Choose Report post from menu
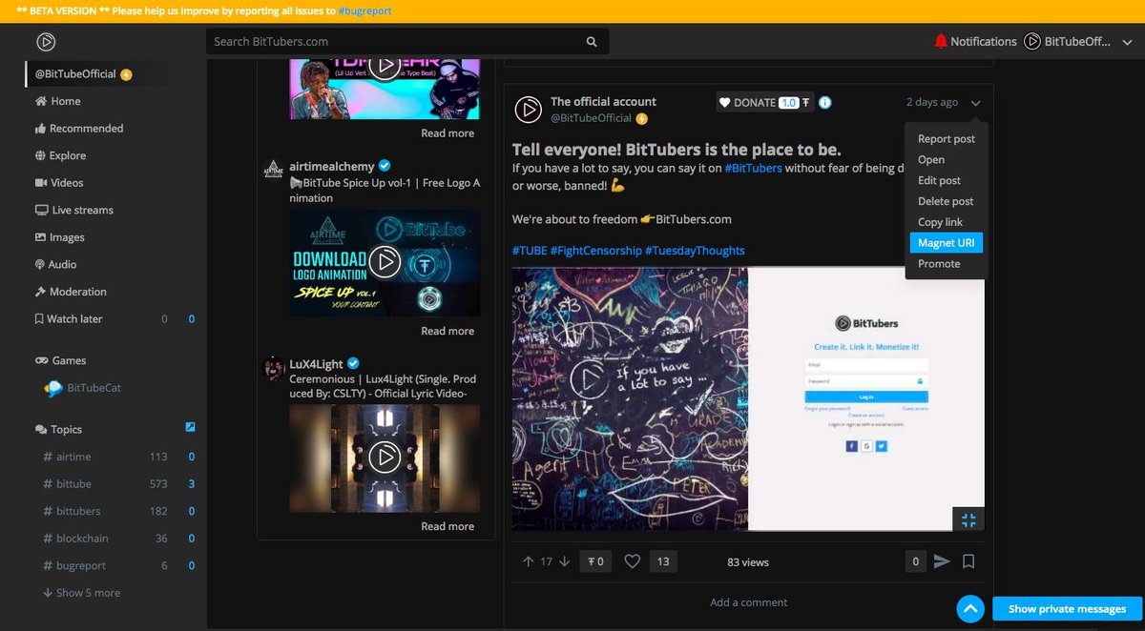1145x631 pixels. tap(947, 139)
